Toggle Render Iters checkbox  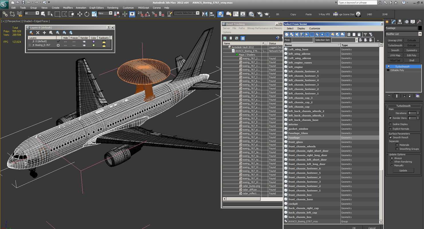pos(390,118)
